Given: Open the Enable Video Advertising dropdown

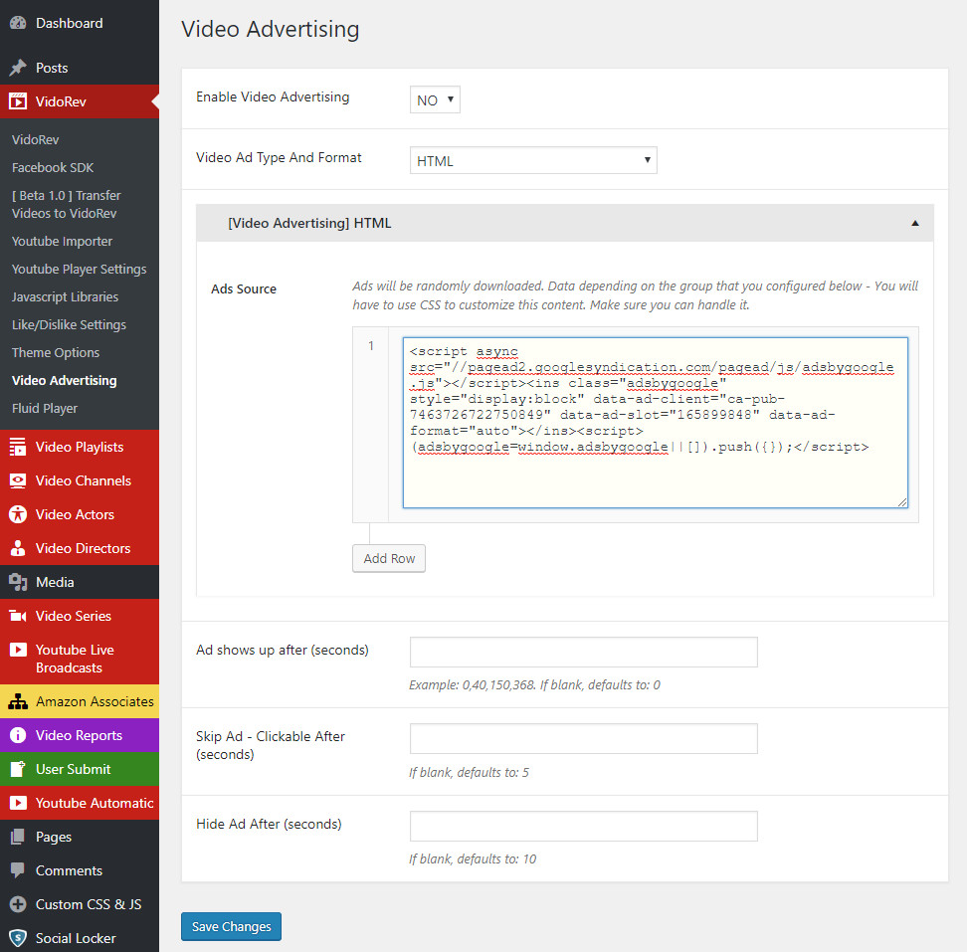Looking at the screenshot, I should click(435, 99).
